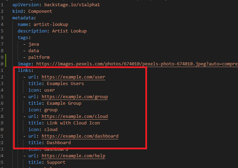The height and width of the screenshot is (168, 238).
Task: Click the title Link with Cloud Icon
Action: 73,123
